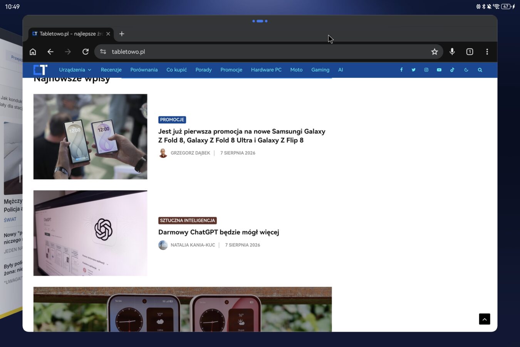Open Tabletowo's TikTok profile

(452, 70)
